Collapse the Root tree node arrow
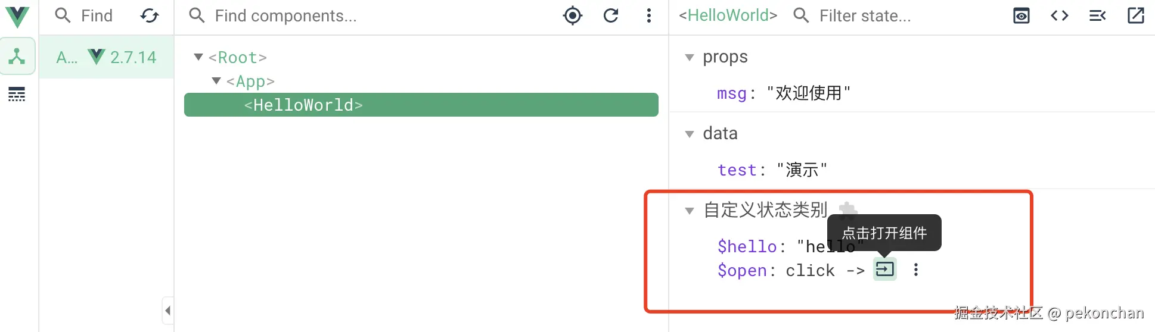Viewport: 1155px width, 332px height. pyautogui.click(x=199, y=57)
